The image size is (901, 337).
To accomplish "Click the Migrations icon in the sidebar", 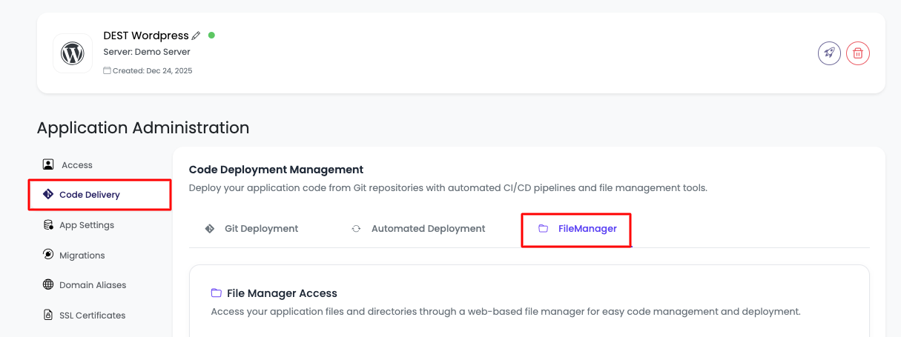I will pyautogui.click(x=48, y=255).
